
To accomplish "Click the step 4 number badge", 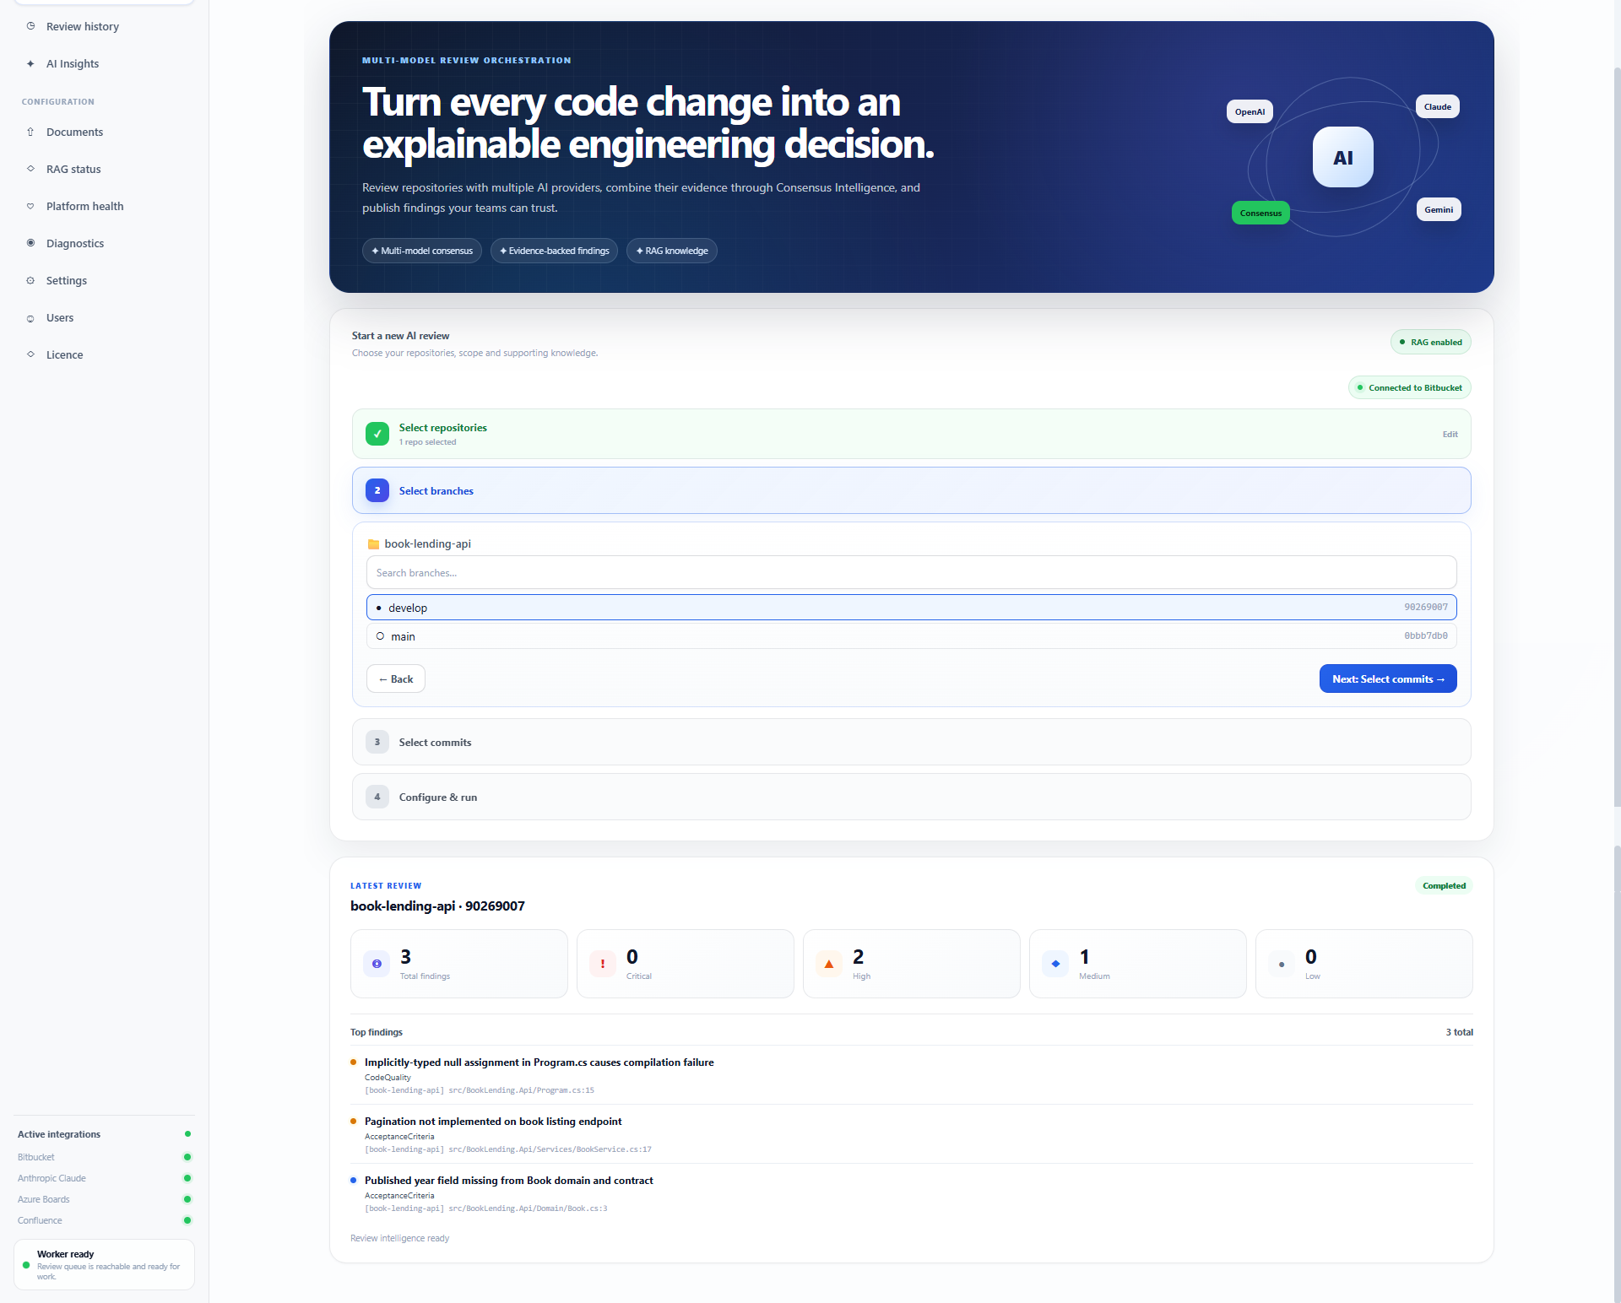I will tap(377, 797).
